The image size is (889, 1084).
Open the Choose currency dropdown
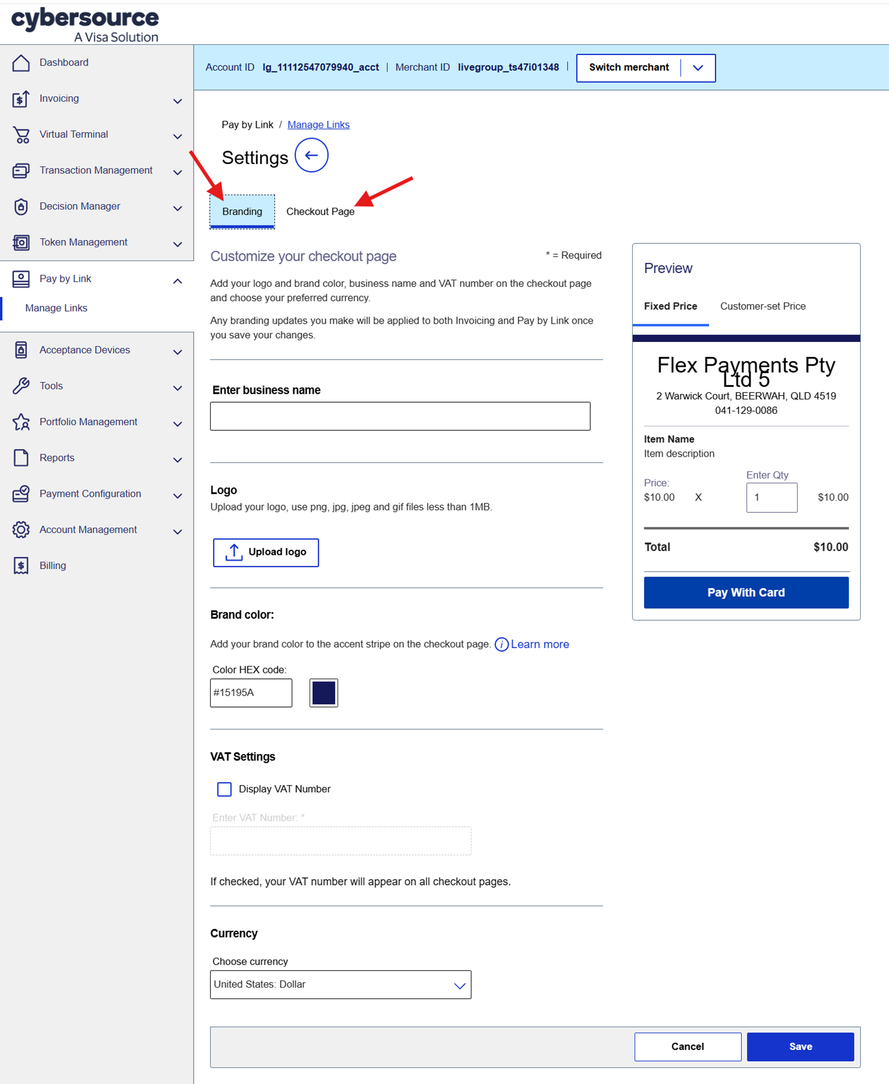pos(341,985)
